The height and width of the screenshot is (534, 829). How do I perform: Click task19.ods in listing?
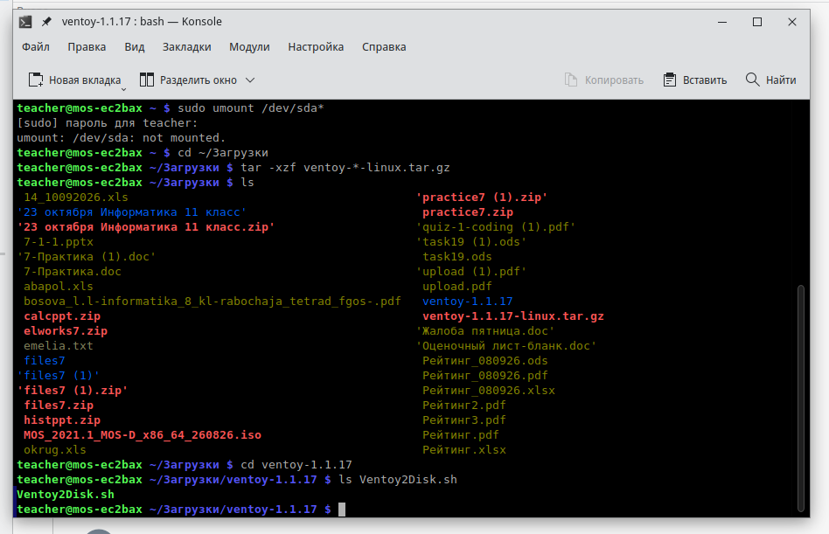(x=456, y=257)
